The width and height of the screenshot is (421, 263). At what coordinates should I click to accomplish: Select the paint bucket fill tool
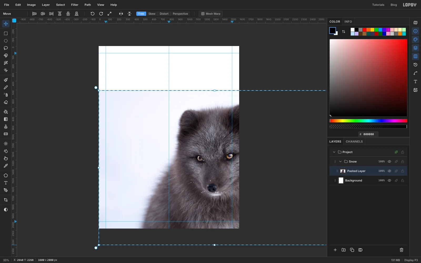coord(6,112)
